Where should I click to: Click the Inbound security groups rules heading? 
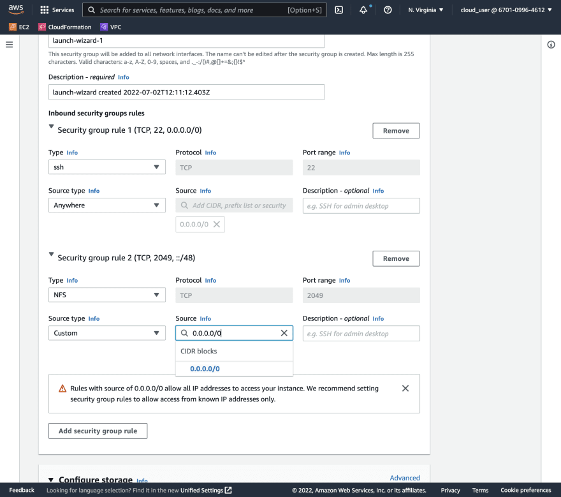pyautogui.click(x=96, y=113)
